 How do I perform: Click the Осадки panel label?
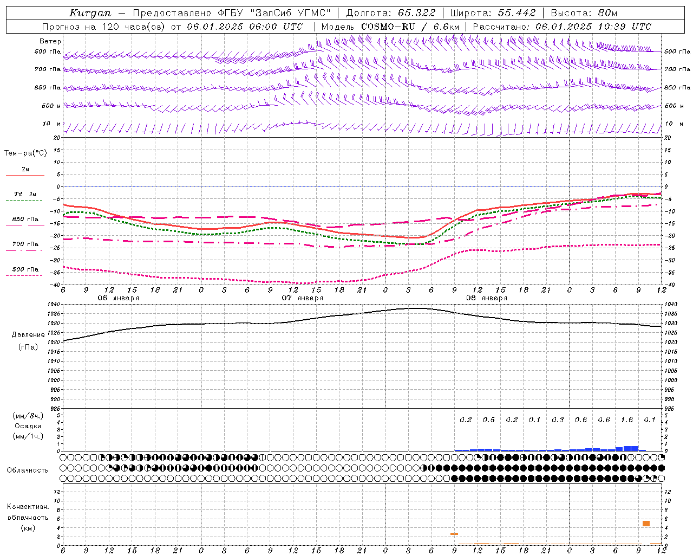[28, 426]
